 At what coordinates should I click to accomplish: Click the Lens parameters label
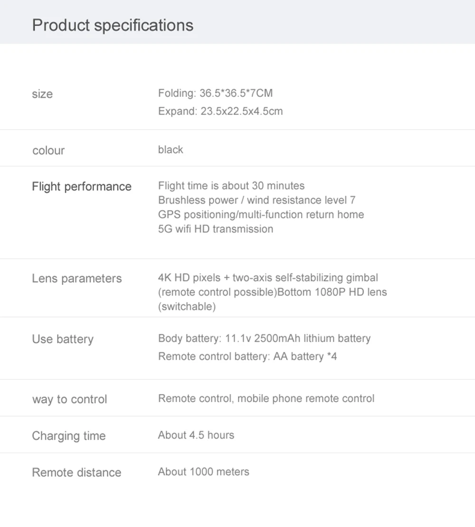coord(76,278)
